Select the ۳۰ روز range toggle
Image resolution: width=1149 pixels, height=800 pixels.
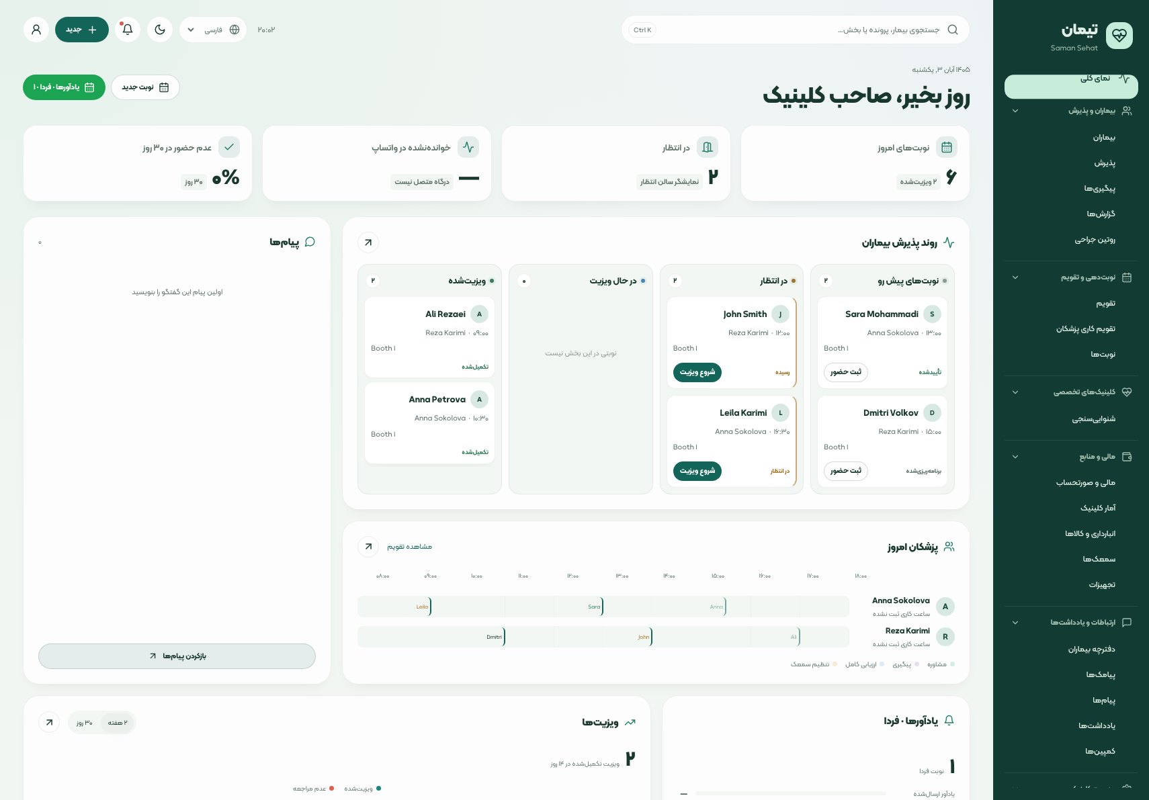tap(85, 723)
